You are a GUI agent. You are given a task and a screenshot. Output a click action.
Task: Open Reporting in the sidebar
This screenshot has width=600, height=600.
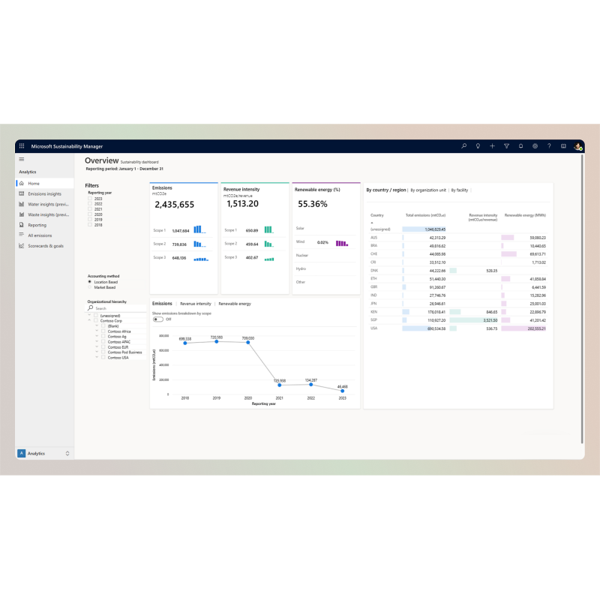[x=45, y=224]
